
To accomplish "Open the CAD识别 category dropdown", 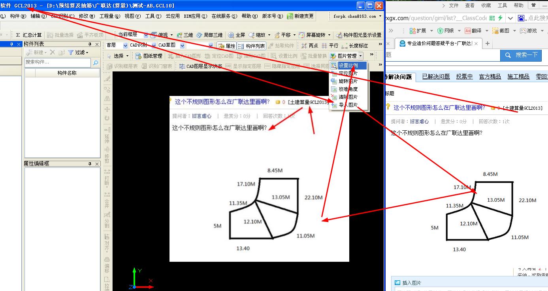I will pos(154,46).
